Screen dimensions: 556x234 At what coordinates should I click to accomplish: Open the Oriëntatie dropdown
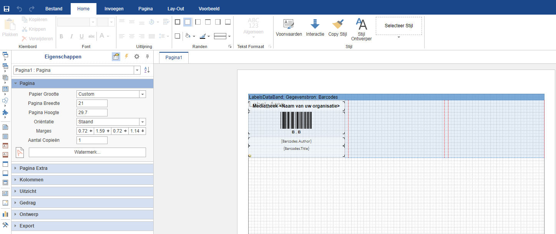143,122
